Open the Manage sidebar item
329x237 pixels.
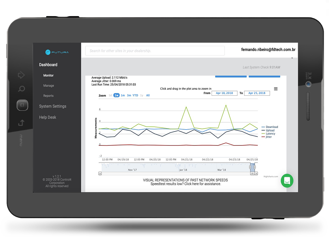(49, 86)
